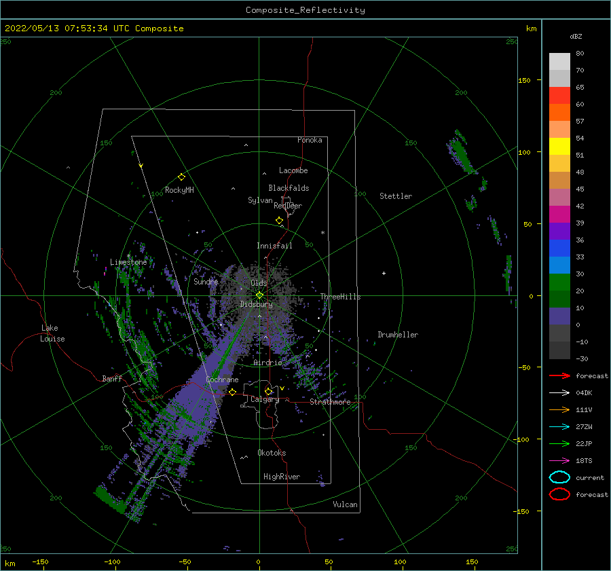The width and height of the screenshot is (611, 571).
Task: Pick the cyan 27ZW arrow legend entry
Action: (559, 427)
